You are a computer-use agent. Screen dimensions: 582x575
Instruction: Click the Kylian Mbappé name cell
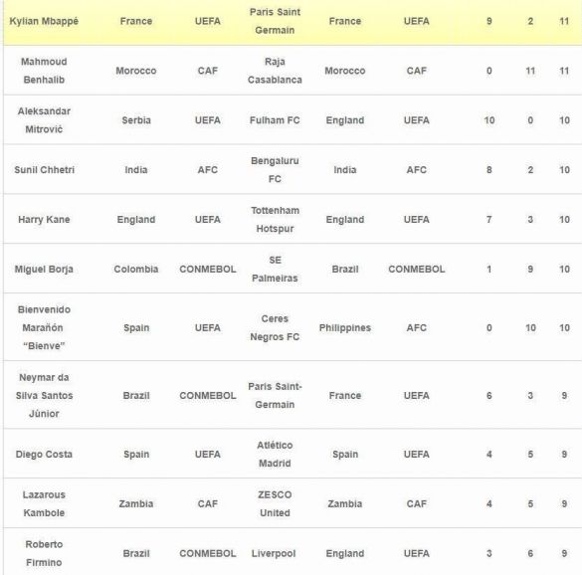point(44,21)
